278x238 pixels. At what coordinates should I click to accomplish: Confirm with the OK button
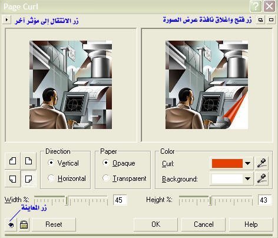point(155,224)
